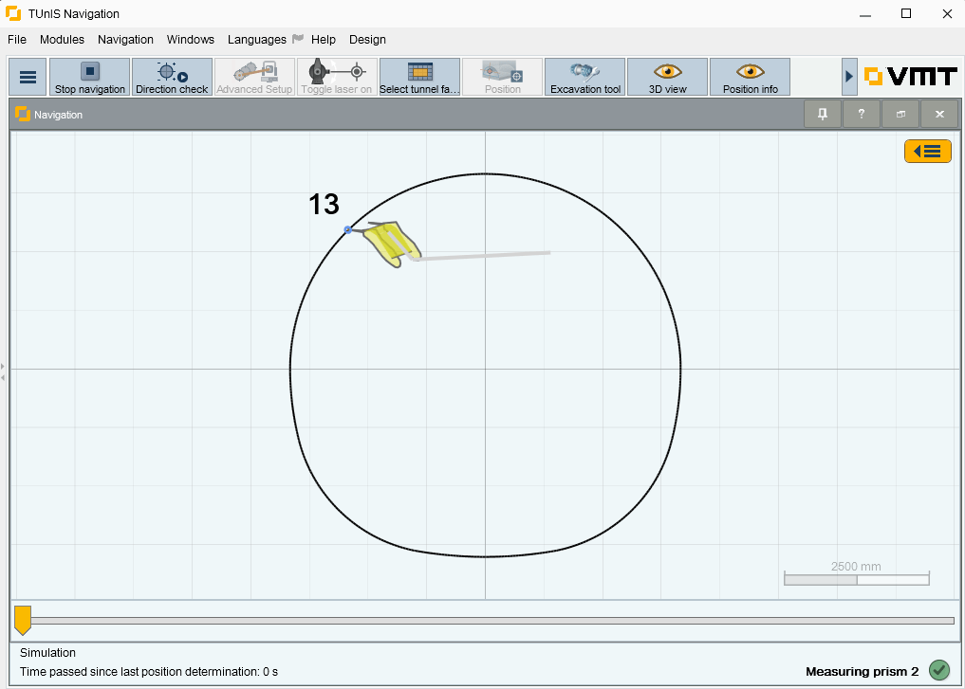Click the orange simulation slider handle
Screen dimensions: 965x689
tap(23, 620)
